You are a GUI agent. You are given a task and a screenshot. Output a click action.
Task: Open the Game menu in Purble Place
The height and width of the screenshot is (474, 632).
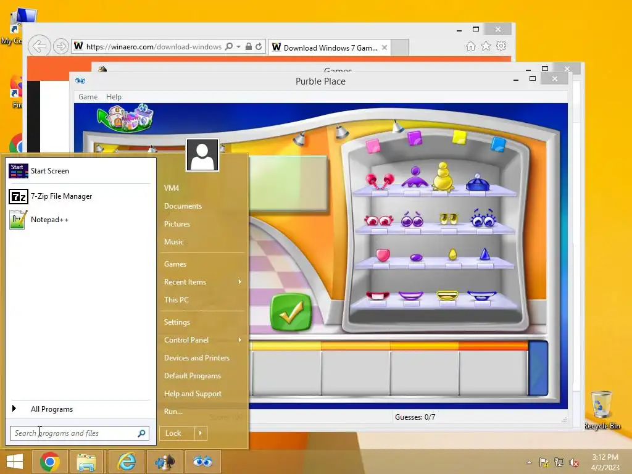coord(88,97)
